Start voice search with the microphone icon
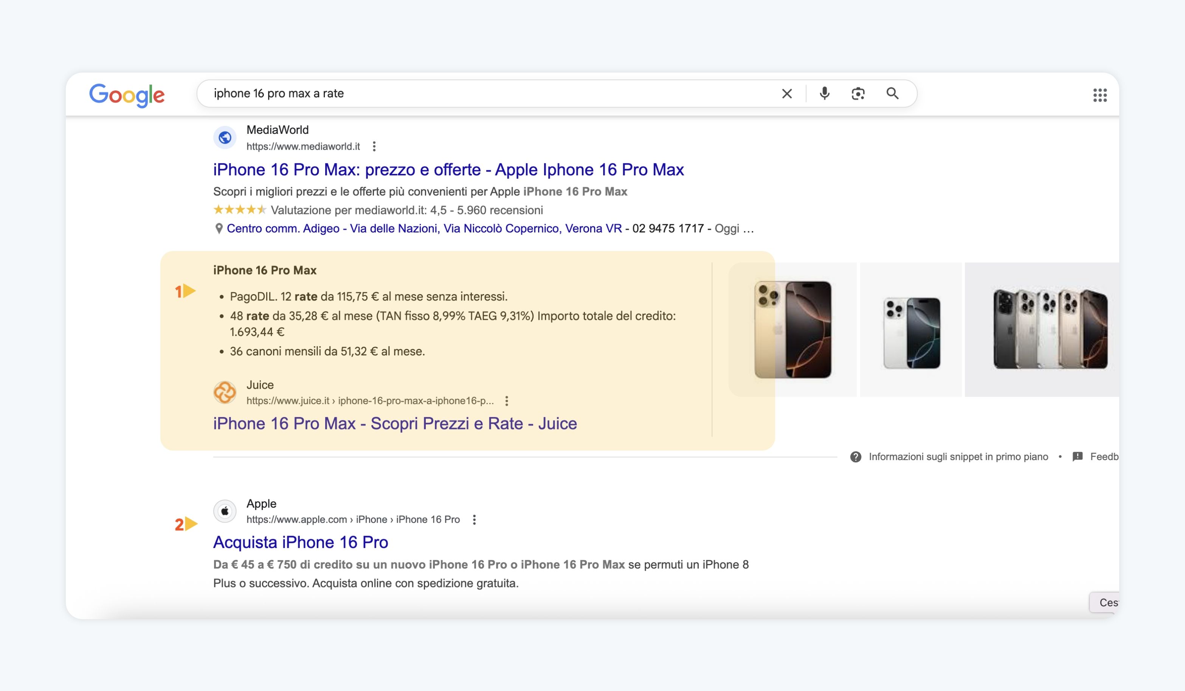Screen dimensions: 1185x691 (824, 93)
